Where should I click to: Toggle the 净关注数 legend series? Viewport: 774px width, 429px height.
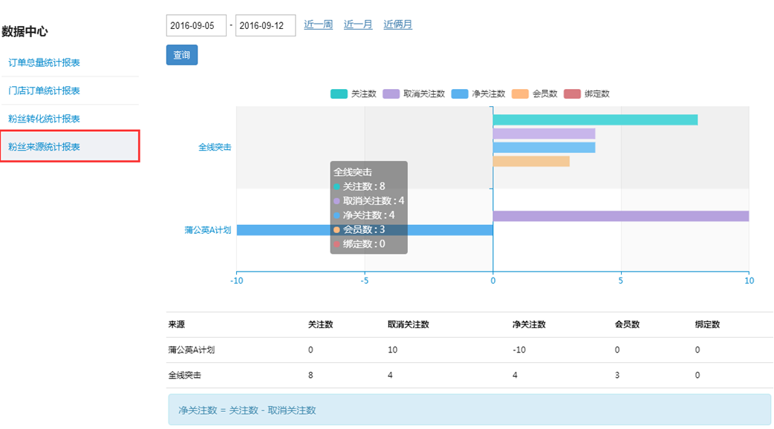coord(478,94)
